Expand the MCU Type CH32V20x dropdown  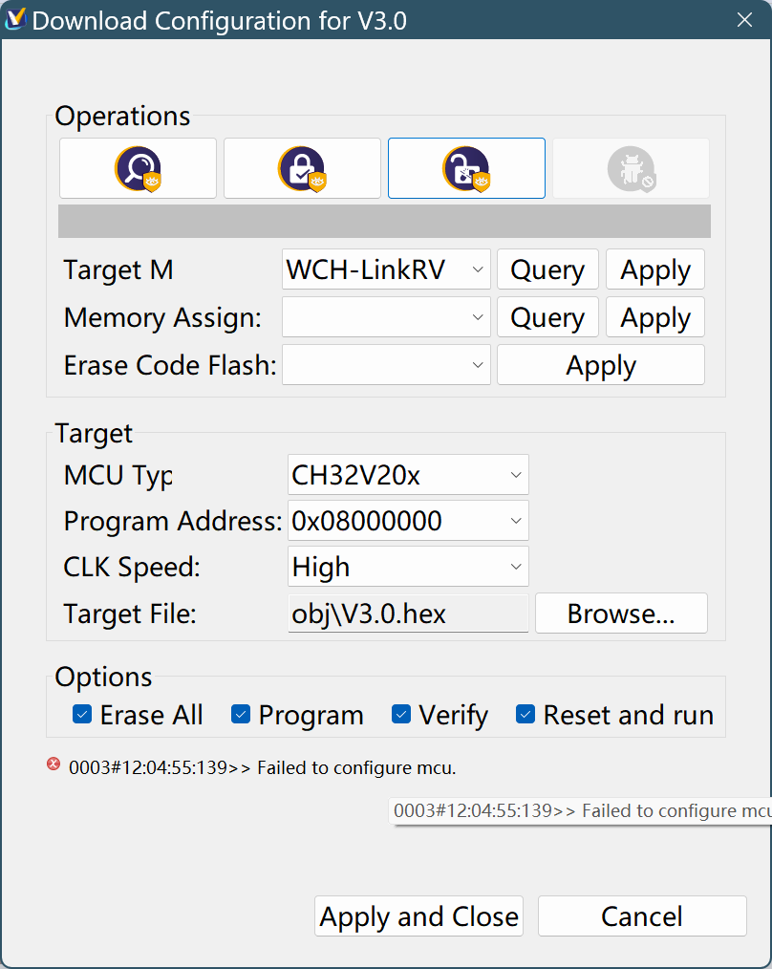pos(408,475)
